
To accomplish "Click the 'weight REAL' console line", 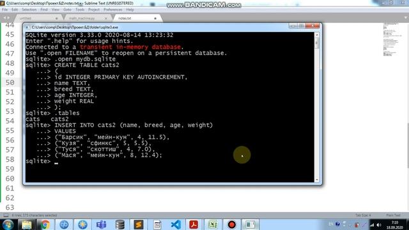I will pyautogui.click(x=65, y=101).
